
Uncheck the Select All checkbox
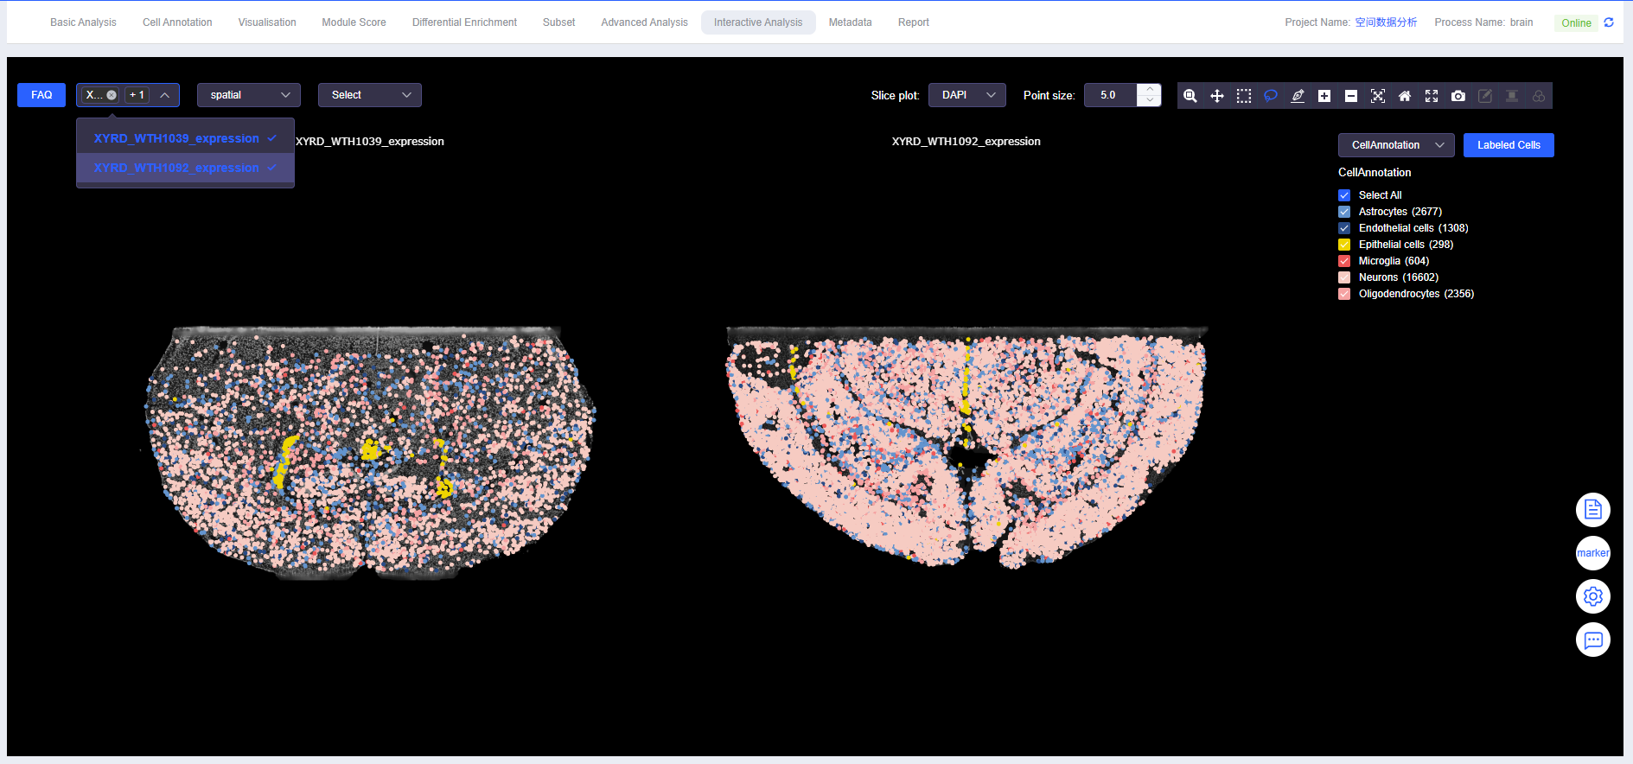pos(1344,195)
